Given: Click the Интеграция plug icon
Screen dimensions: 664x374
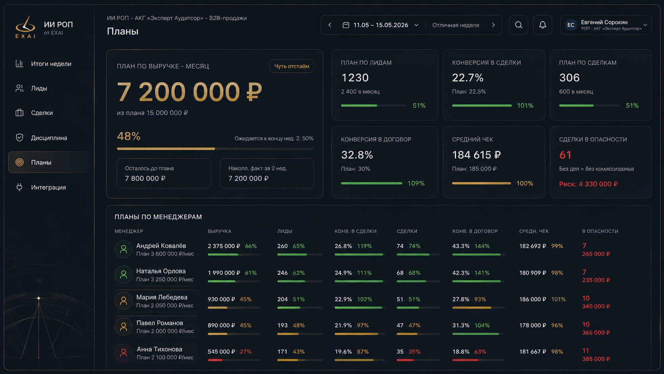Looking at the screenshot, I should click(x=19, y=187).
